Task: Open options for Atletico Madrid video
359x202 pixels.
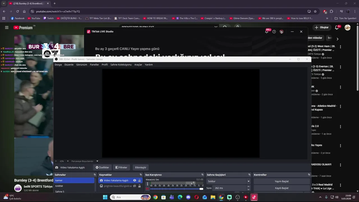Action: click(340, 107)
